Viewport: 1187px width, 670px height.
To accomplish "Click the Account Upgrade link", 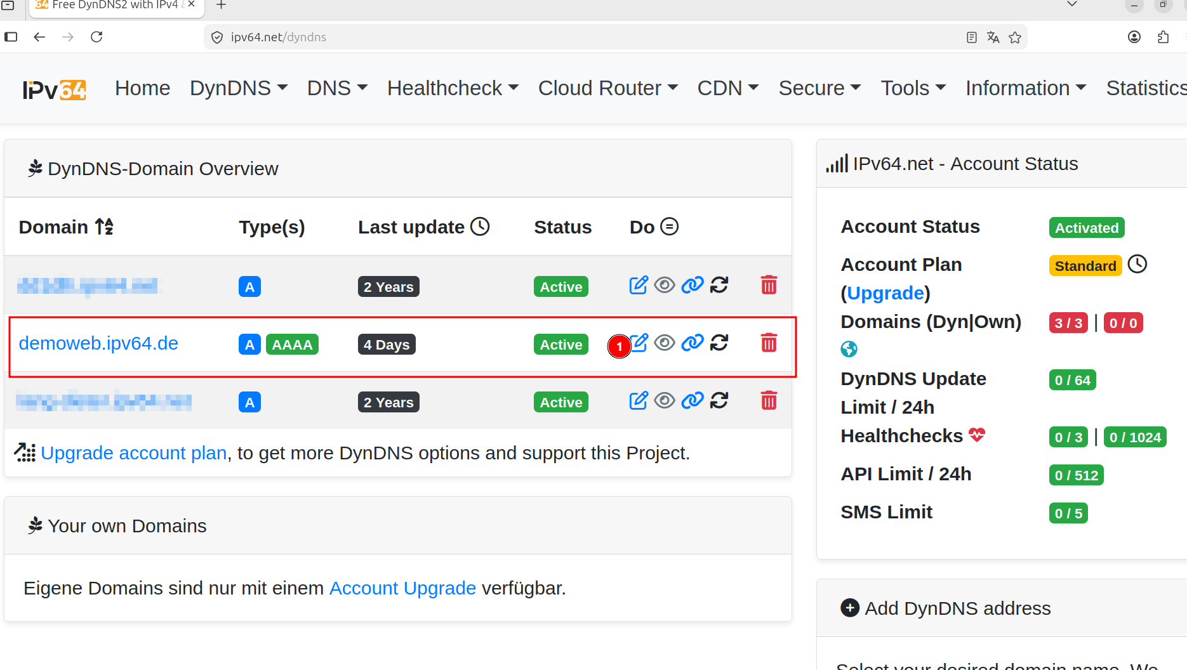I will (x=402, y=588).
